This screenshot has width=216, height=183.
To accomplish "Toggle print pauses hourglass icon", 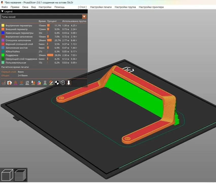I will (x=45, y=83).
